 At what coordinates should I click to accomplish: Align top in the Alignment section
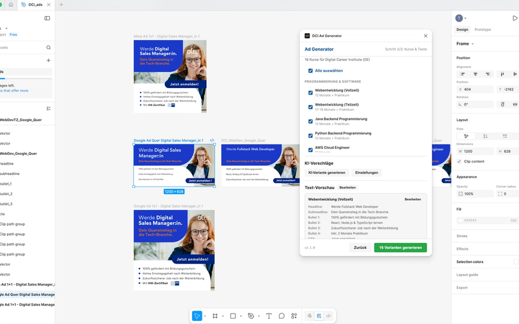(502, 74)
